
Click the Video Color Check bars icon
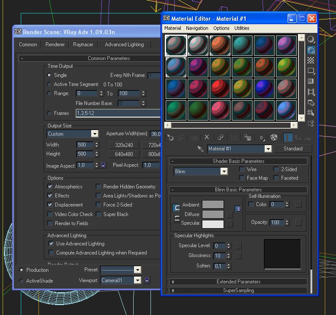(x=311, y=81)
